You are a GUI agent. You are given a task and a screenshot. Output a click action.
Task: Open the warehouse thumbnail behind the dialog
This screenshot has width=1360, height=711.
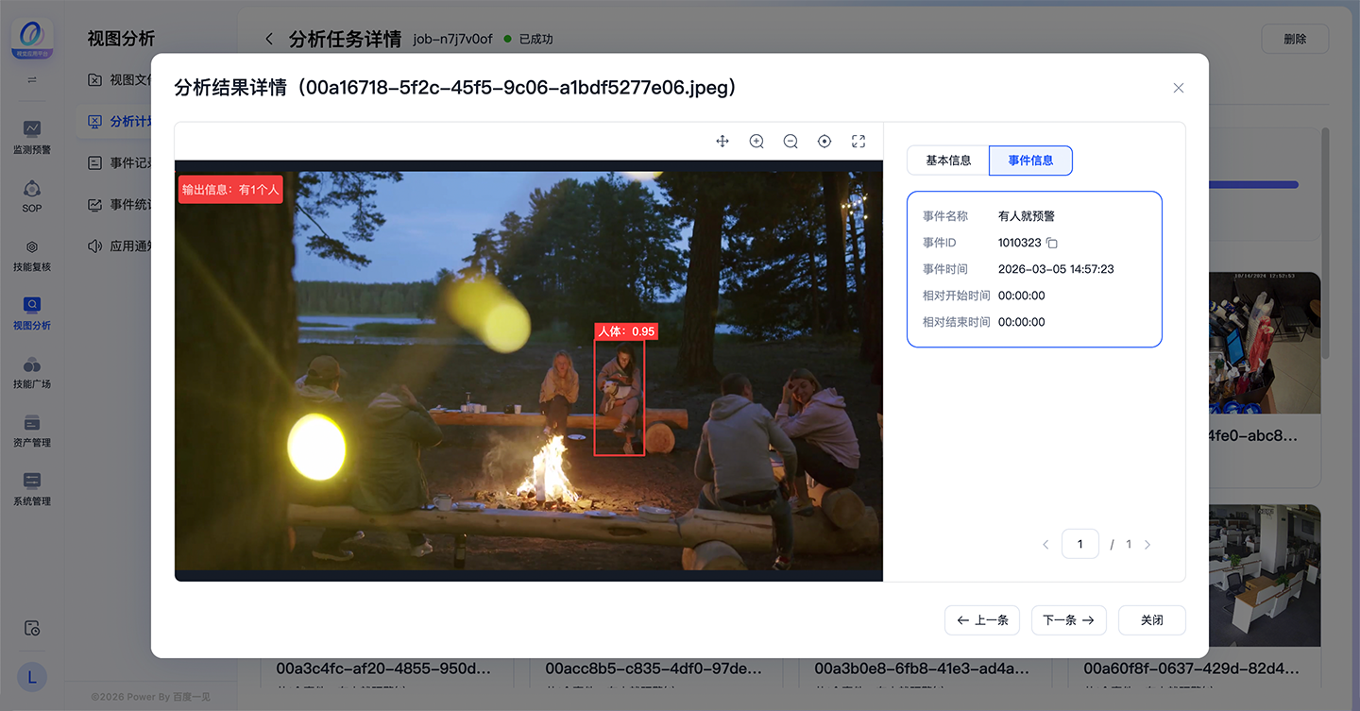[x=1265, y=343]
